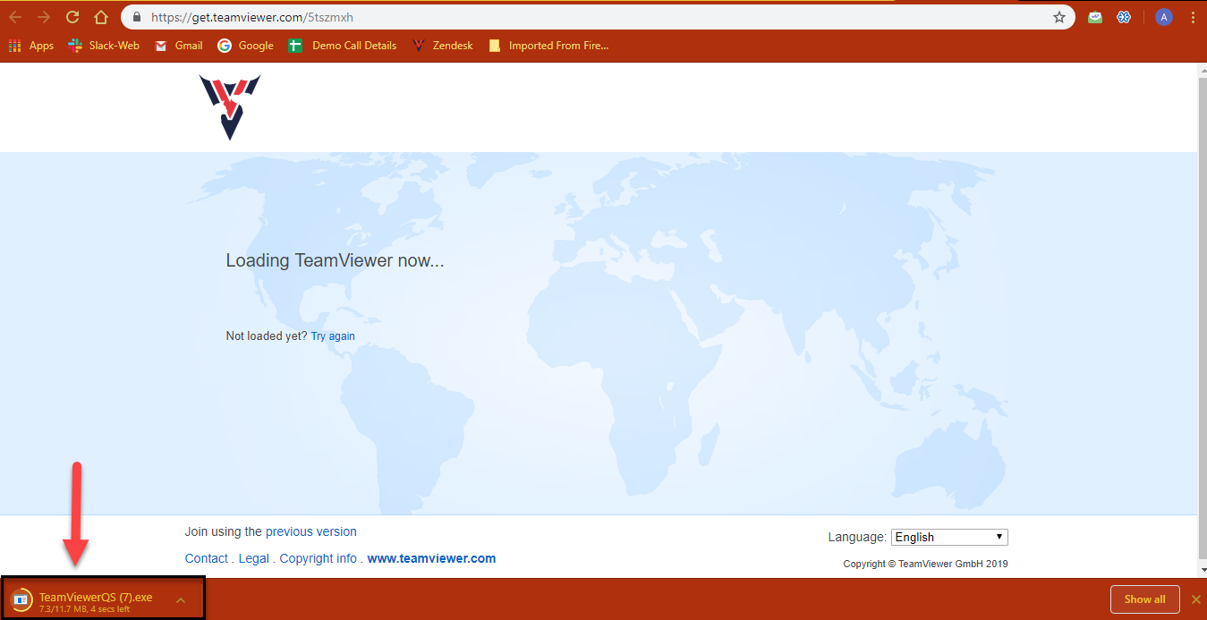Viewport: 1207px width, 620px height.
Task: Open the Imported From Firefox bookmarks folder
Action: click(x=548, y=46)
